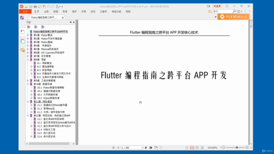The width and height of the screenshot is (274, 154).
Task: Click the first bookmark toolbar icon
Action: (29, 27)
